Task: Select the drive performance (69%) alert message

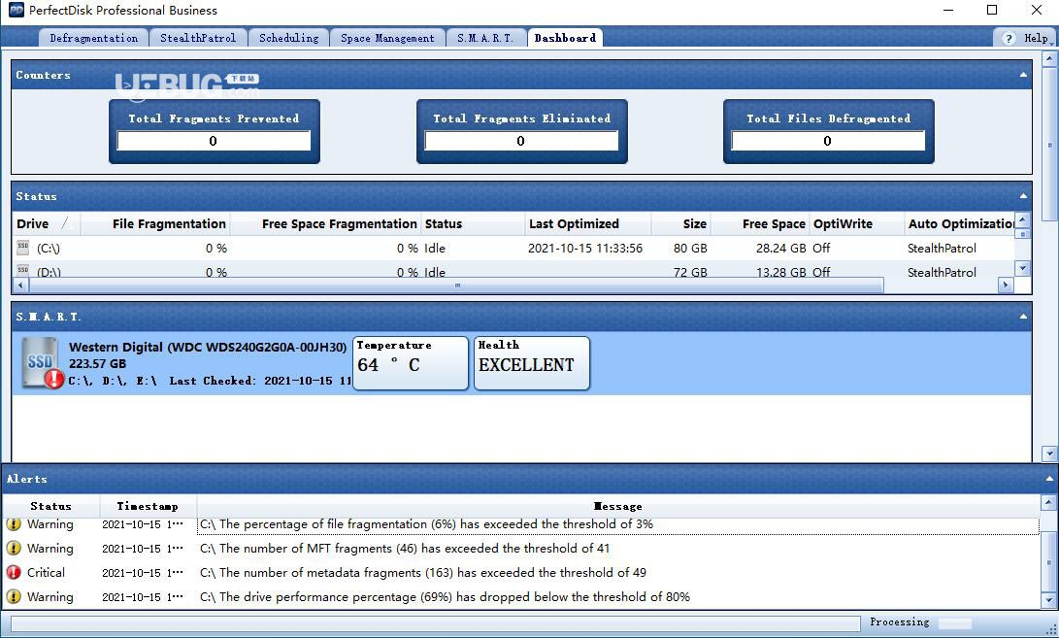Action: [445, 597]
